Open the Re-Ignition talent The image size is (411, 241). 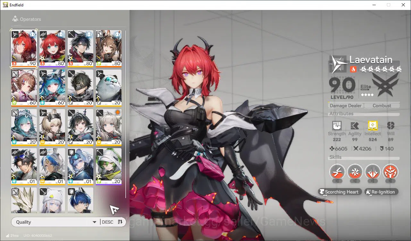pyautogui.click(x=382, y=192)
